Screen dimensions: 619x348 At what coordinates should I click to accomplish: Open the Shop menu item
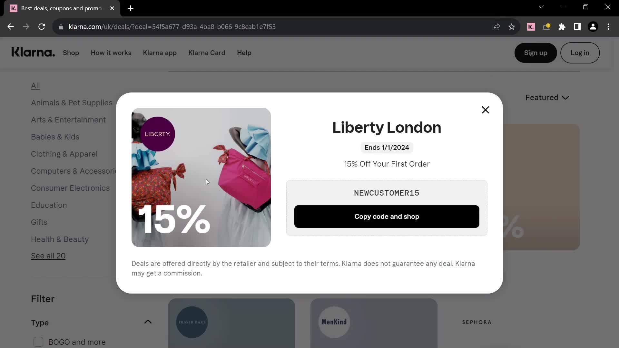click(x=71, y=52)
